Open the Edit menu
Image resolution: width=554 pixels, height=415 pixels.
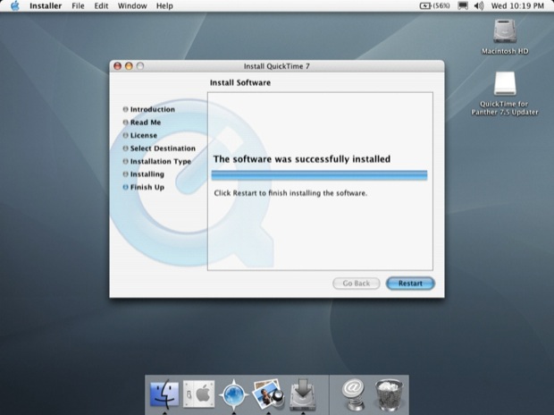[101, 5]
